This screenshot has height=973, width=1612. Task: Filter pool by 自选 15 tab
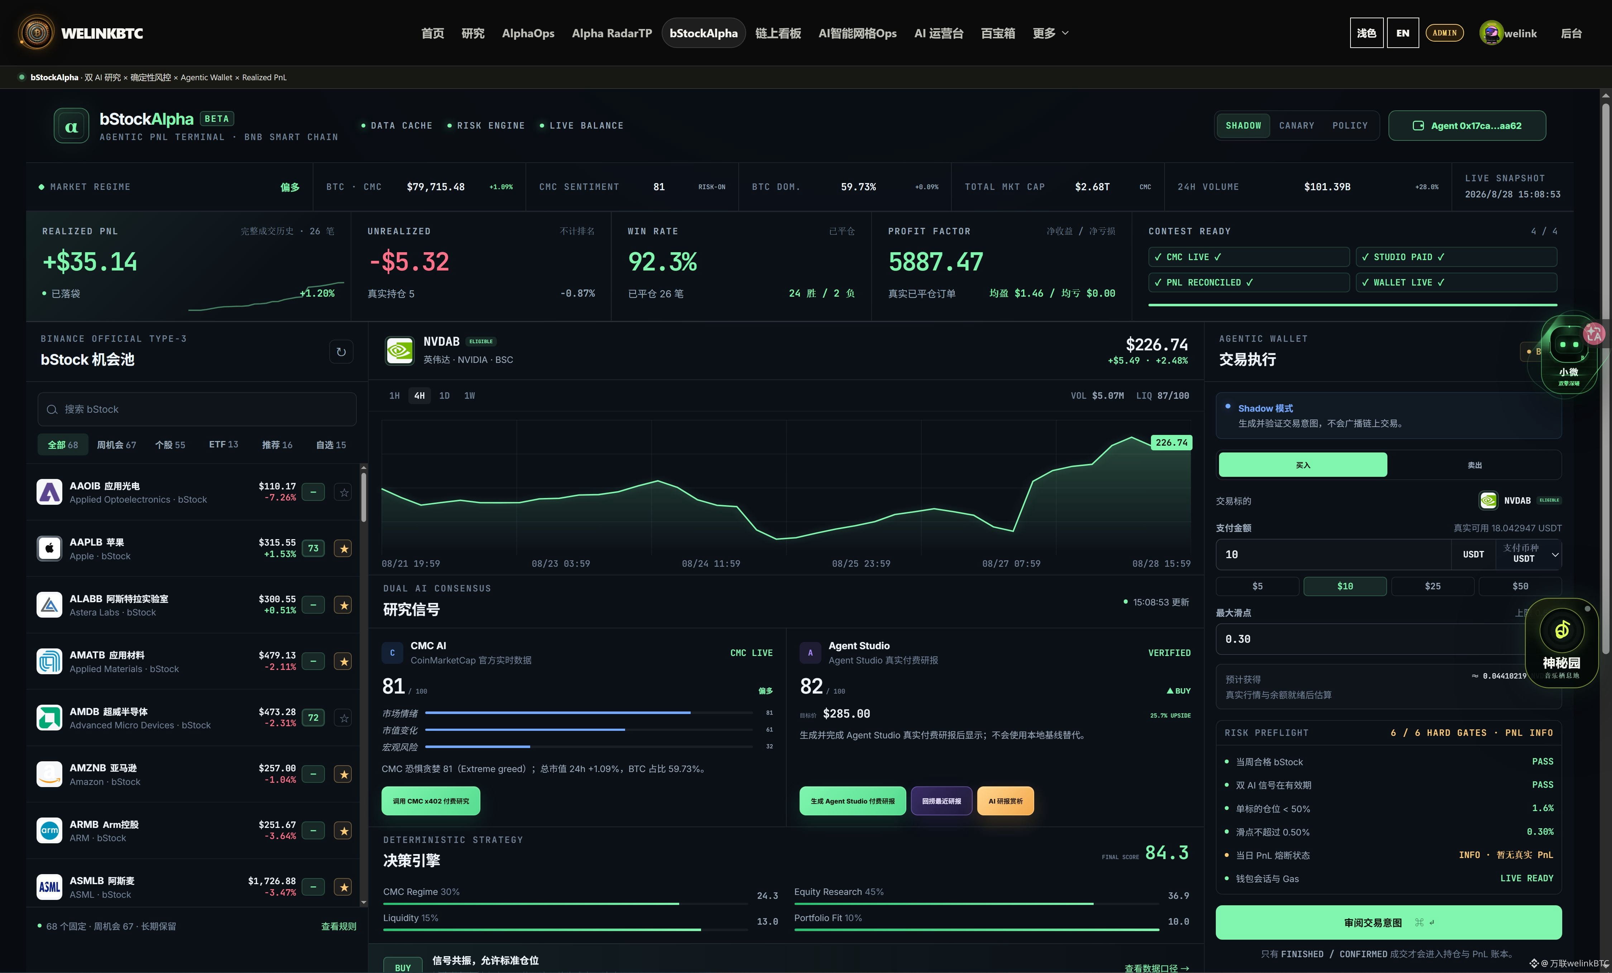tap(331, 445)
